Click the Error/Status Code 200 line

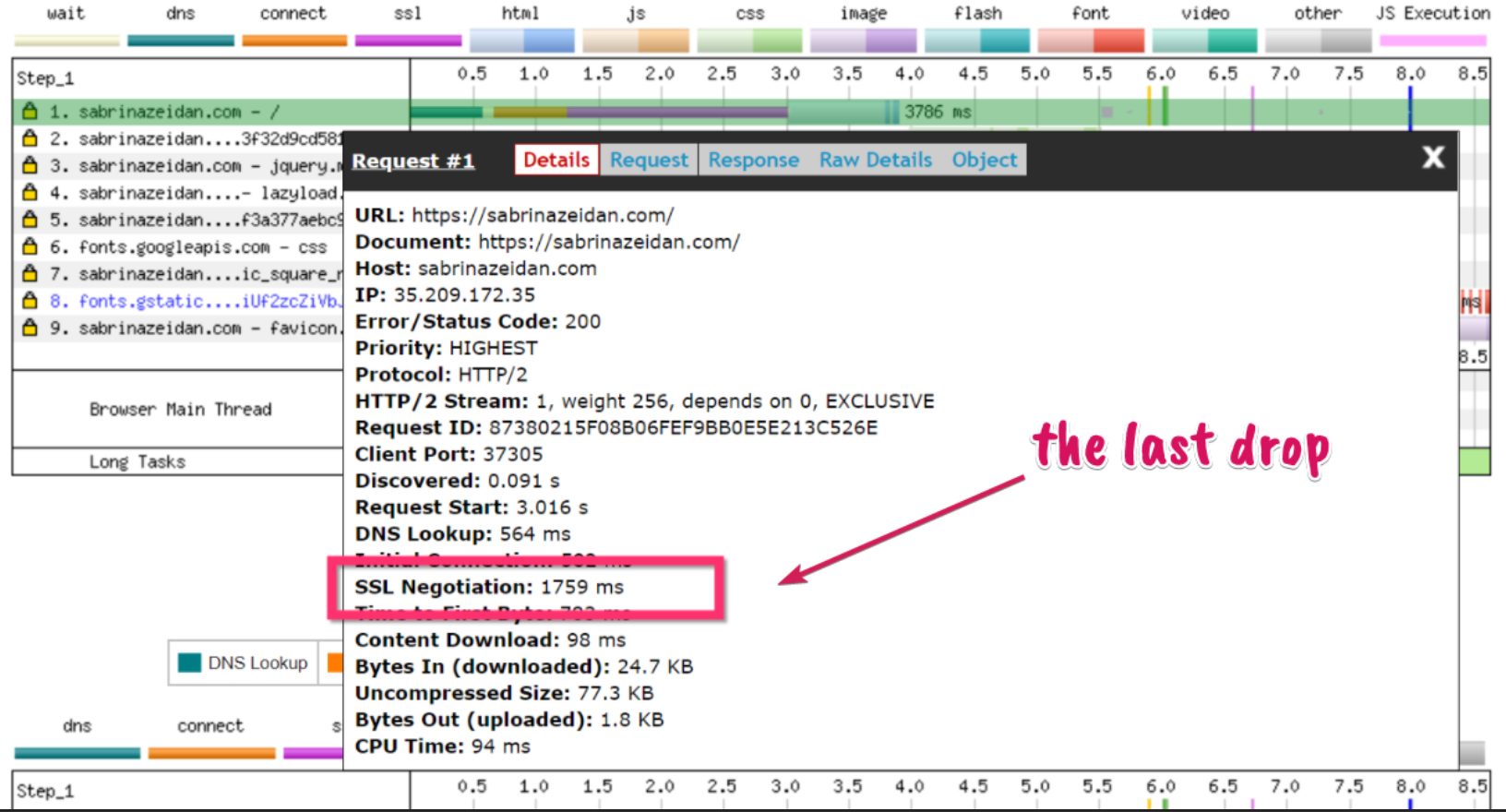pyautogui.click(x=478, y=322)
